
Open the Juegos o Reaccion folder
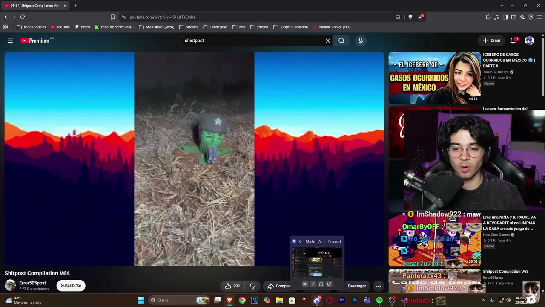[x=290, y=27]
